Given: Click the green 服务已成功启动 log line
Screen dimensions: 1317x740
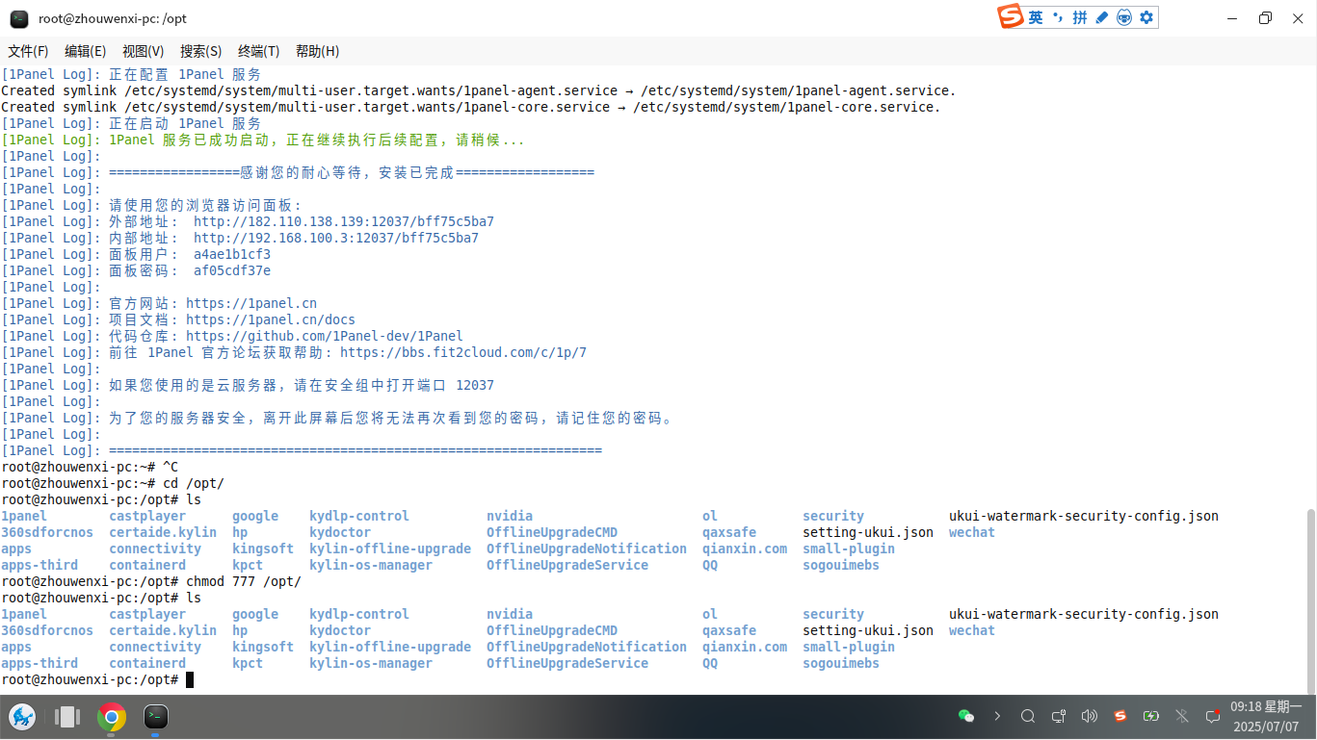Looking at the screenshot, I should pyautogui.click(x=263, y=140).
